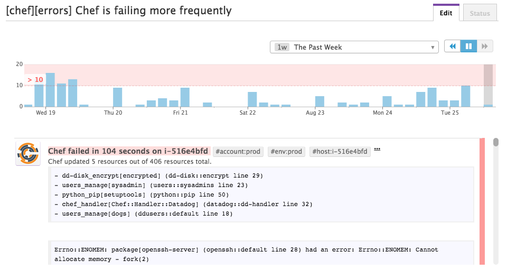This screenshot has width=507, height=270.
Task: Click the 1w badge in timeframe selector
Action: (x=282, y=47)
